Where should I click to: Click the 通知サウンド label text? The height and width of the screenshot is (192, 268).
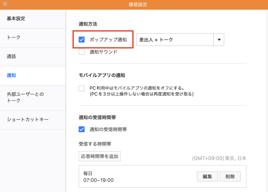coord(103,52)
